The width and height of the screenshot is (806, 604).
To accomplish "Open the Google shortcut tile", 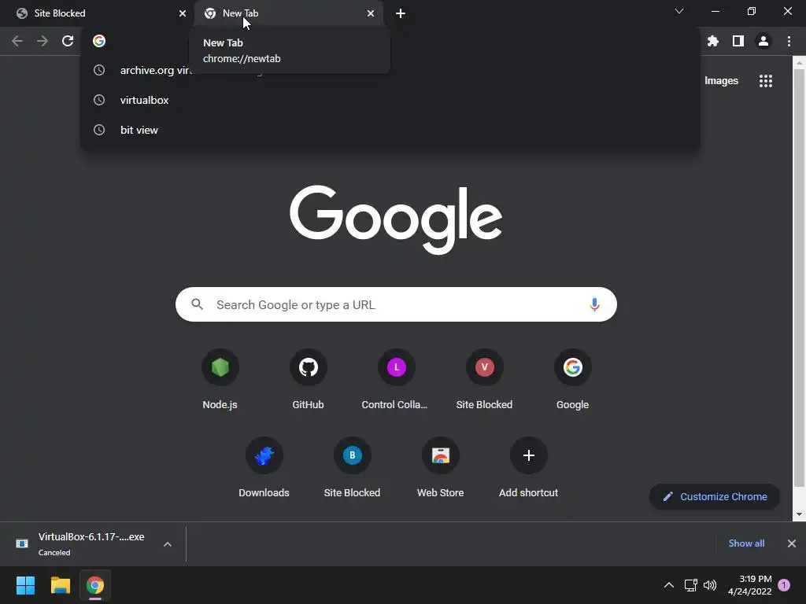I will point(572,380).
